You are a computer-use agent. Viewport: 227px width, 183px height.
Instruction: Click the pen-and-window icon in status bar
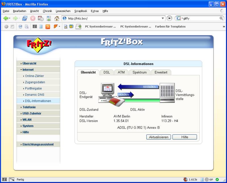click(12, 180)
